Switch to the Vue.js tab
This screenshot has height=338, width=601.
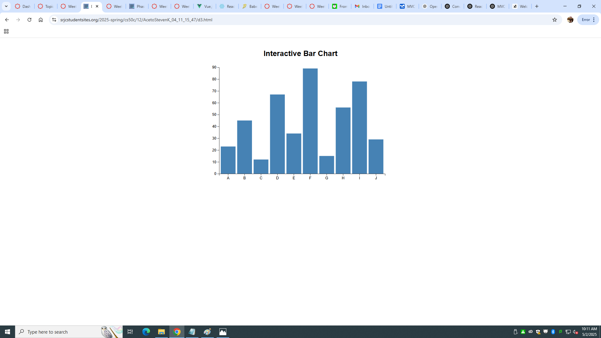coord(205,6)
